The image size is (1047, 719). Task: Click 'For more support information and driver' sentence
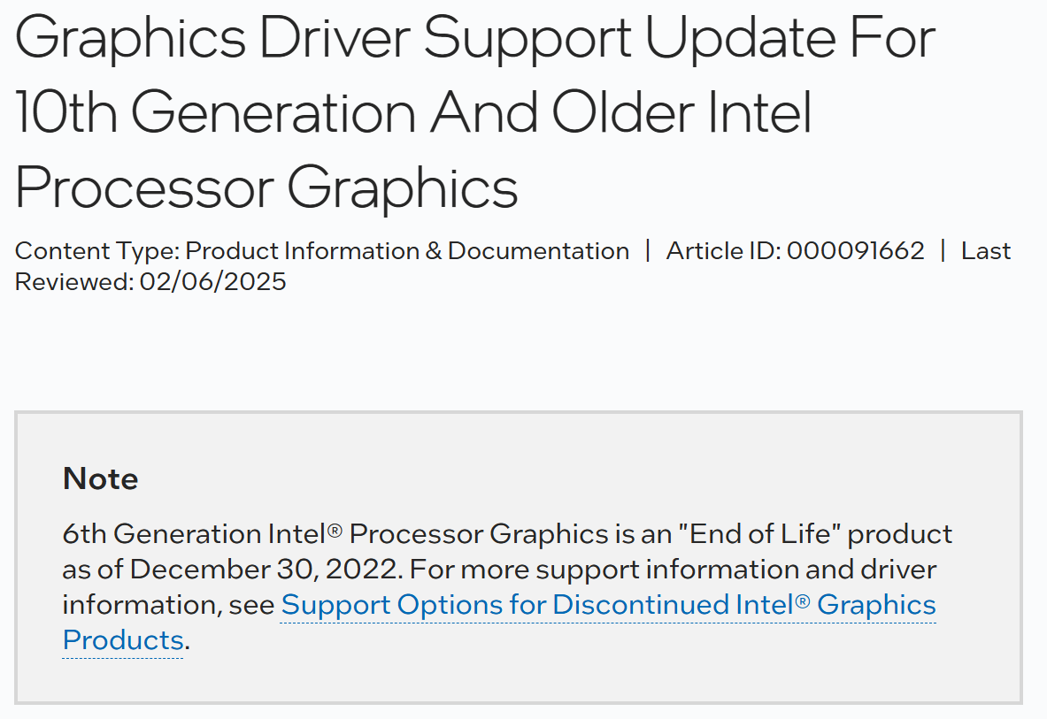click(673, 569)
